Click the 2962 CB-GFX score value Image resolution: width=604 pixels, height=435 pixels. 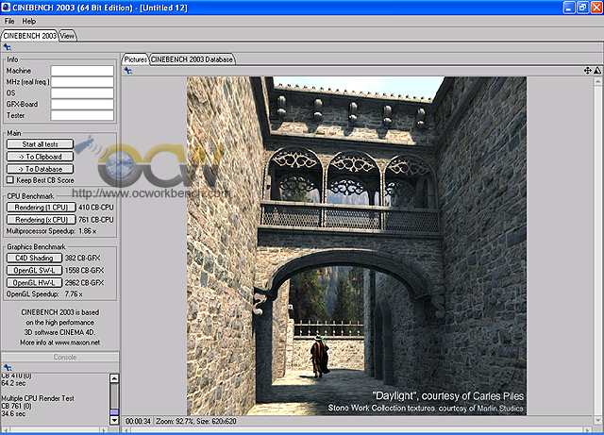tap(84, 282)
